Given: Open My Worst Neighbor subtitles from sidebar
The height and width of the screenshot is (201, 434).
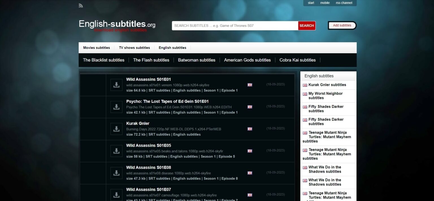Looking at the screenshot, I should pos(325,96).
